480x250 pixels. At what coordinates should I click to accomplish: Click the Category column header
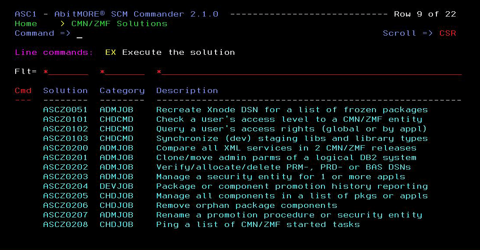pyautogui.click(x=122, y=91)
